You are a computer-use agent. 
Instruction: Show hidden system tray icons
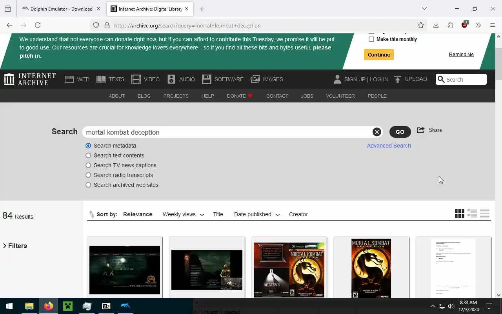(432, 306)
